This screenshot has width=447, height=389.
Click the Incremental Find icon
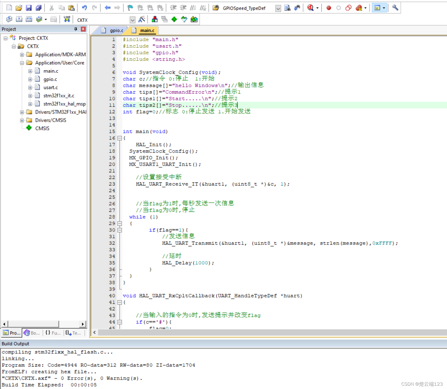click(297, 8)
